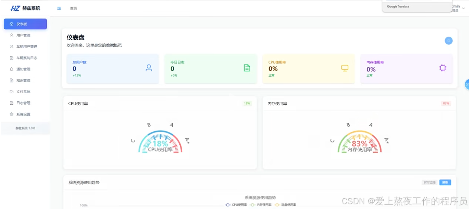
Task: Open 日志管理 in the sidebar
Action: [x=25, y=103]
